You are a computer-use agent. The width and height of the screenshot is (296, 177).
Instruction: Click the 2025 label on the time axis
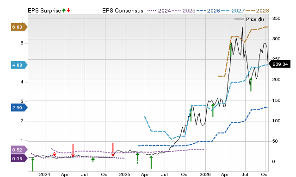(124, 175)
